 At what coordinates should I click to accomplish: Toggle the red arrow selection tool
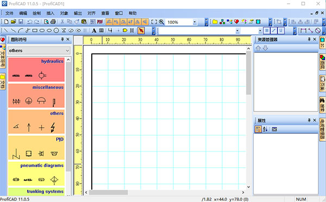pos(141,31)
